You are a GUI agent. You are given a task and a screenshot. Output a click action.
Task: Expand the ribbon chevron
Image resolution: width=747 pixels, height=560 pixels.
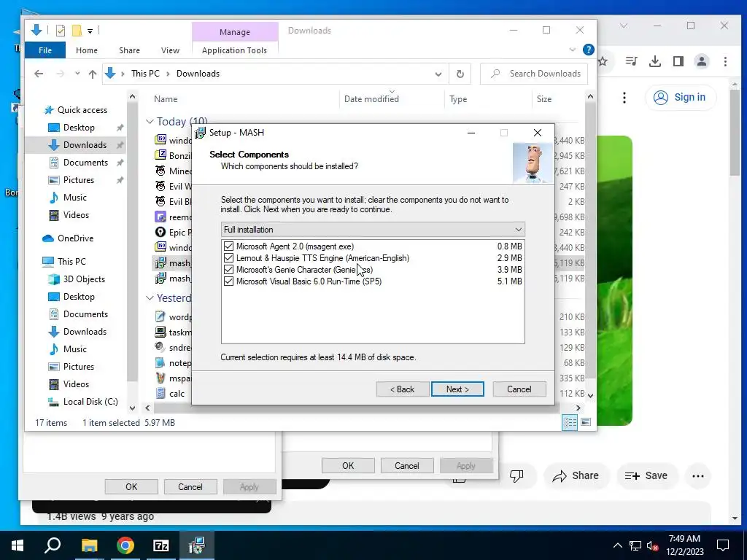572,50
